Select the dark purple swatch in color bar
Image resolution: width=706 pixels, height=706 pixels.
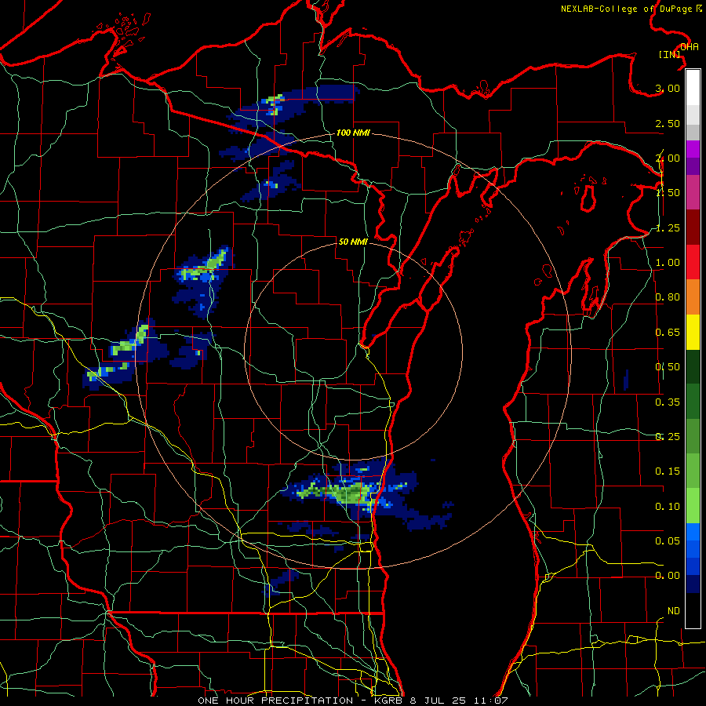point(693,166)
